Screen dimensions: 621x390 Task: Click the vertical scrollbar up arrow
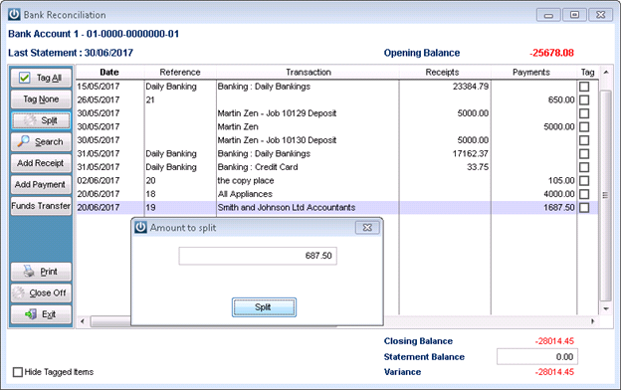(606, 73)
